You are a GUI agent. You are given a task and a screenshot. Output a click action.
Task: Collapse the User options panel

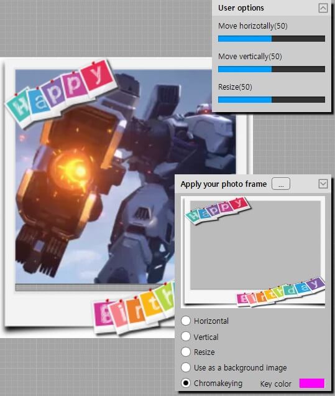click(323, 8)
